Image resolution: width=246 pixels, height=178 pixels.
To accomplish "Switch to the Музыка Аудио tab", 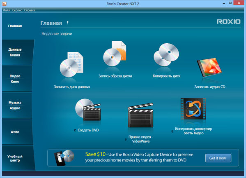I will tap(17, 105).
